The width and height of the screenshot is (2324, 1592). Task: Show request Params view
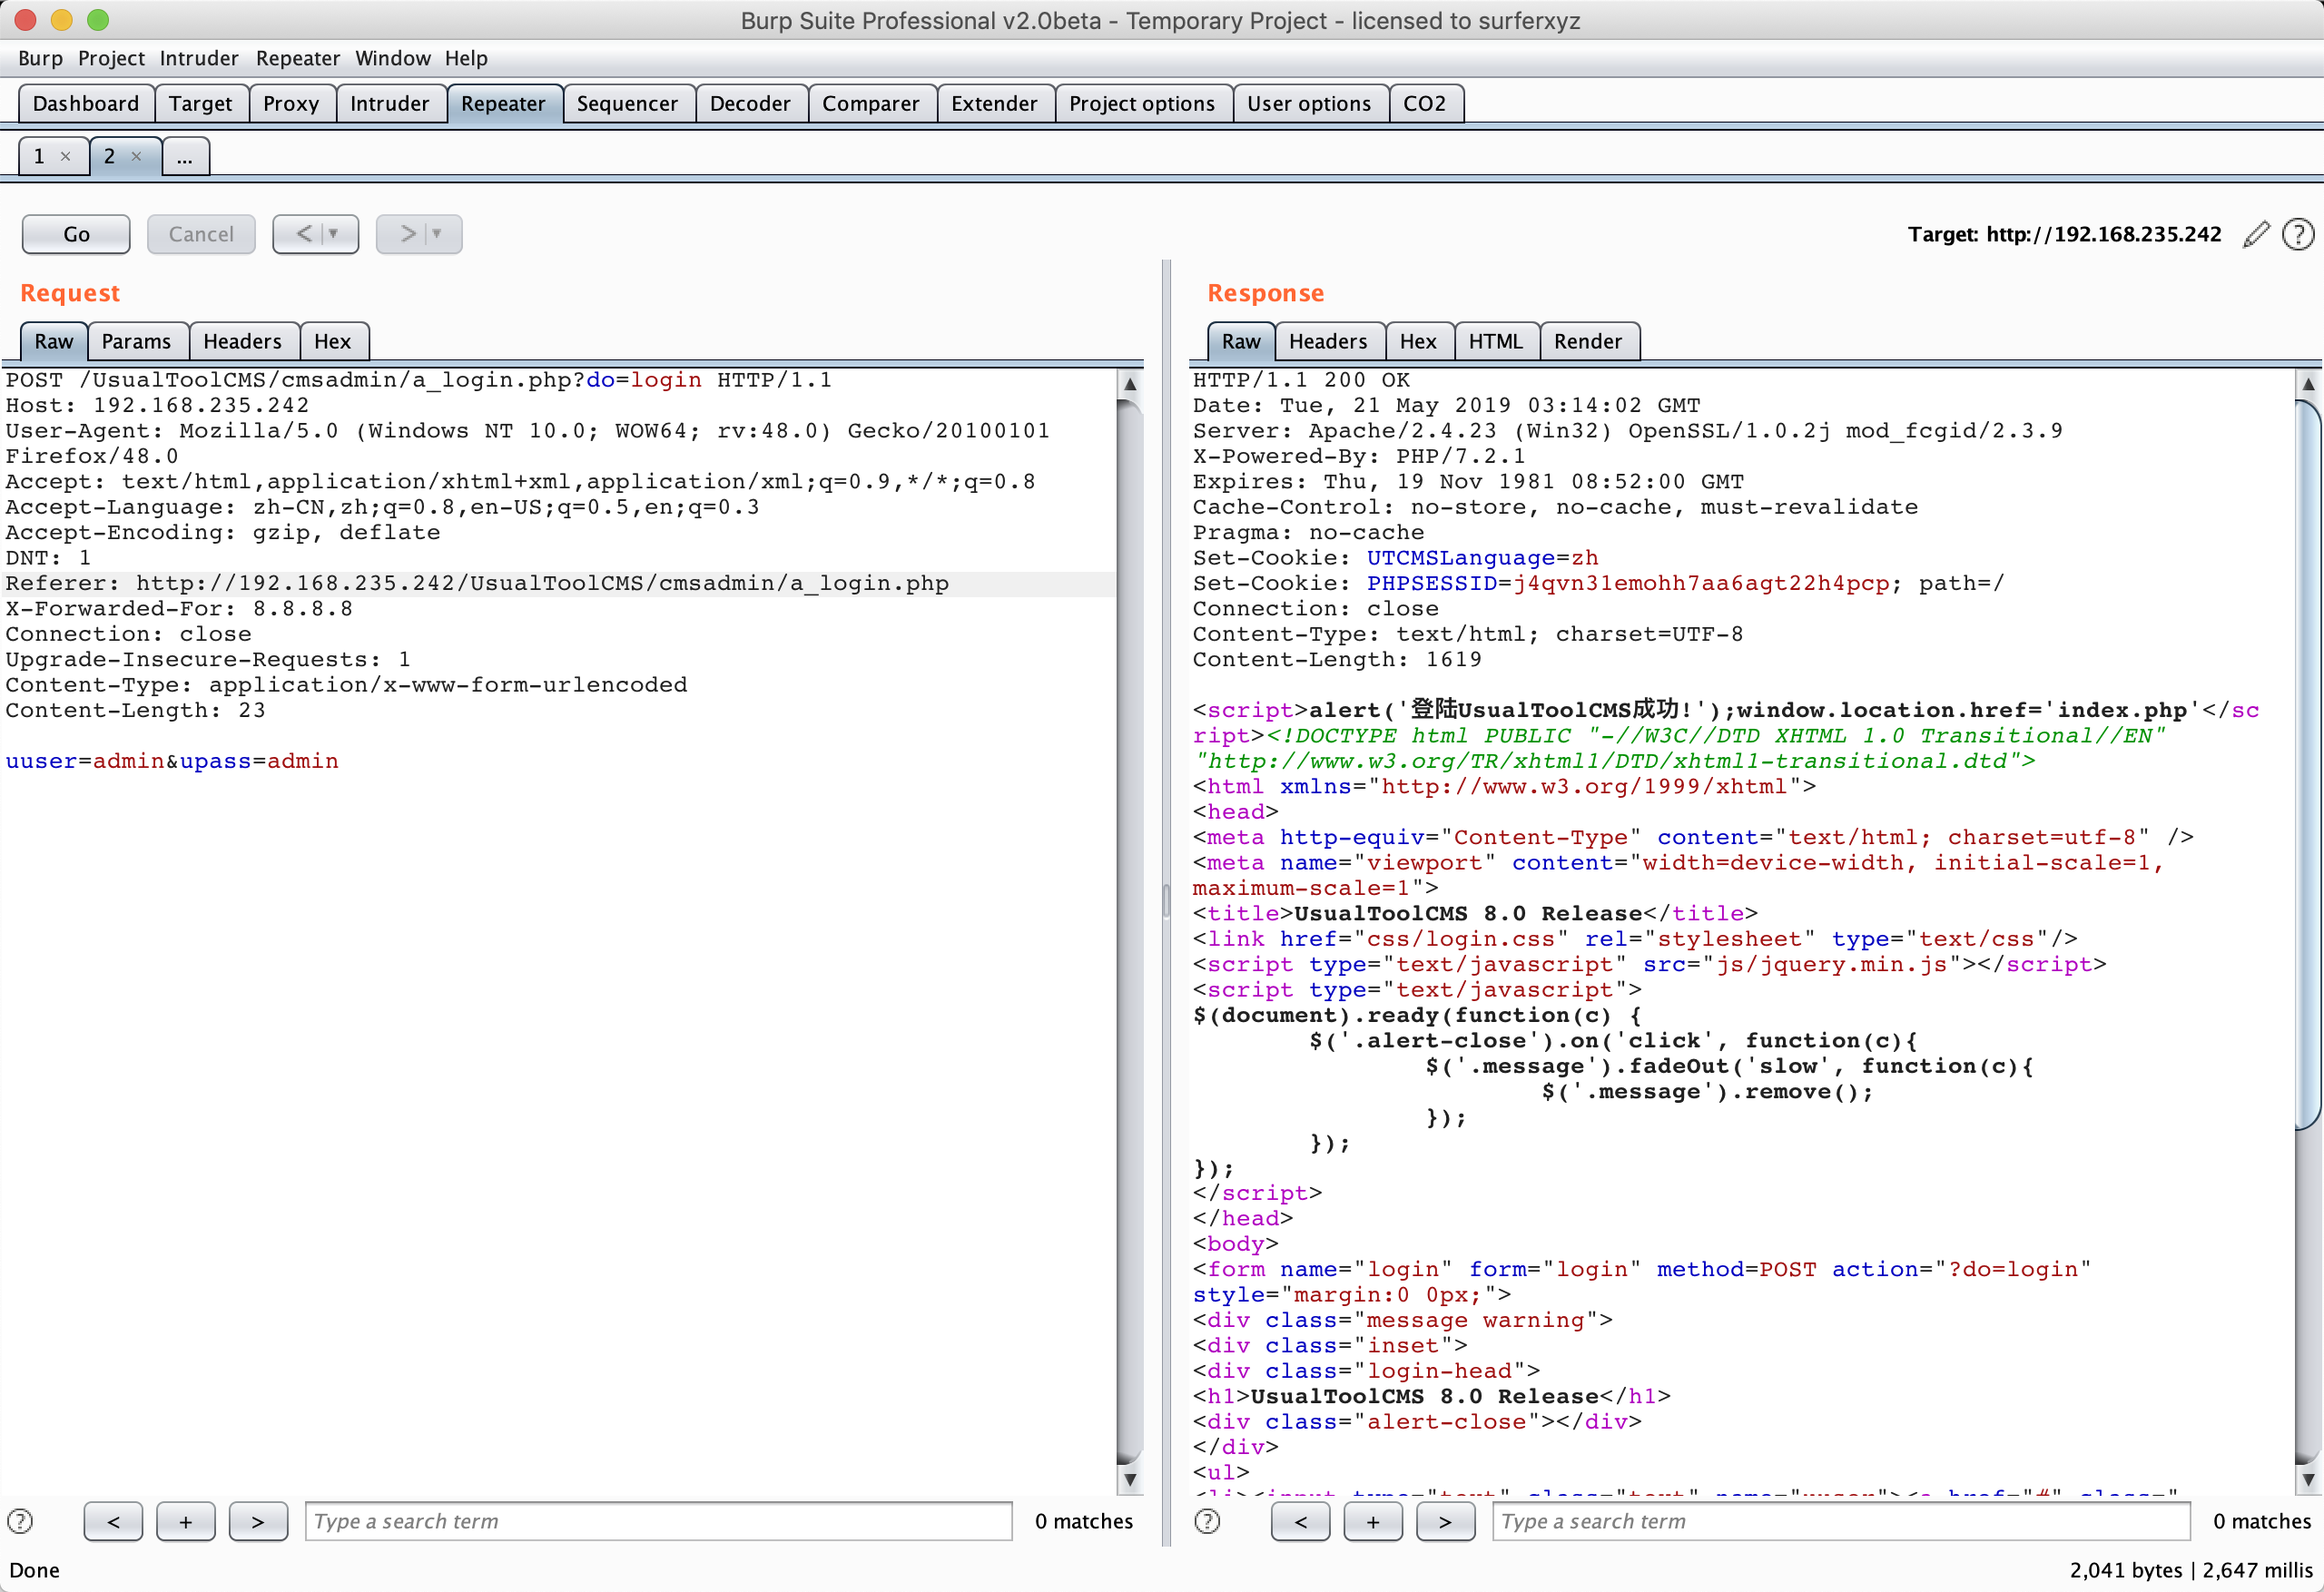click(x=136, y=341)
